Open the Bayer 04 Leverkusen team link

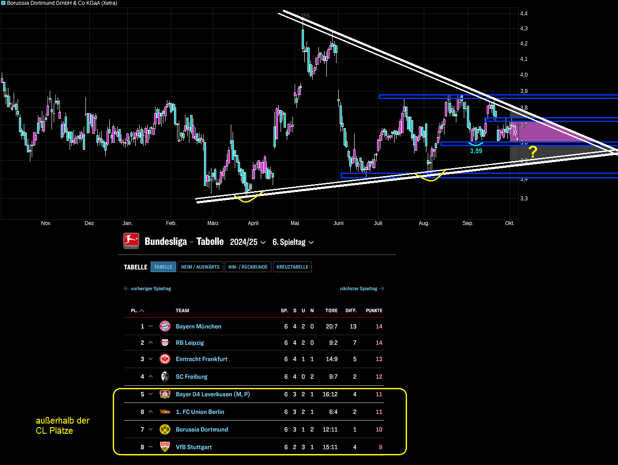click(x=213, y=394)
